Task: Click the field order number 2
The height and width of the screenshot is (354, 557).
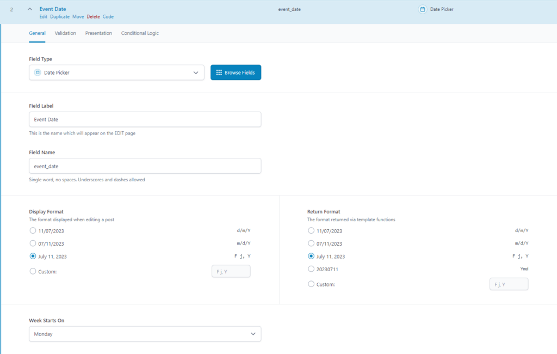Action: pos(11,10)
